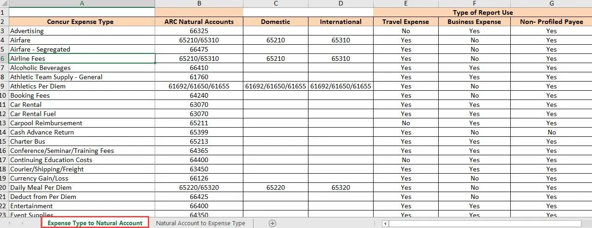Select account 66325 for Advertising
Image resolution: width=592 pixels, height=228 pixels.
199,31
